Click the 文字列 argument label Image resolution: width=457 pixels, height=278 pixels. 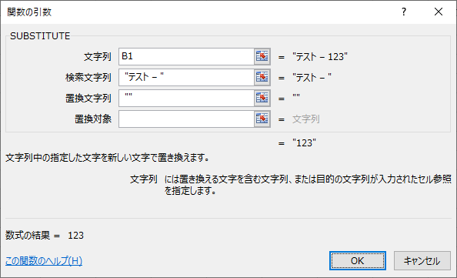pos(98,56)
